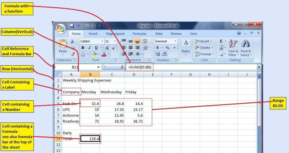Image resolution: width=289 pixels, height=153 pixels.
Task: Apply Accounting dollar number format
Action: click(x=157, y=48)
